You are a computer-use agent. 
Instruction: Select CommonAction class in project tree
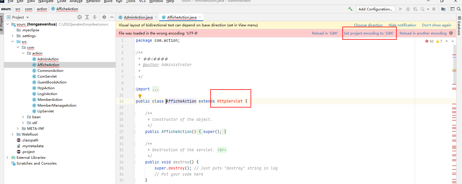tap(50, 70)
